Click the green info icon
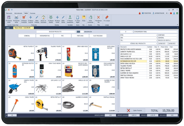The image size is (184, 126). [x=177, y=13]
